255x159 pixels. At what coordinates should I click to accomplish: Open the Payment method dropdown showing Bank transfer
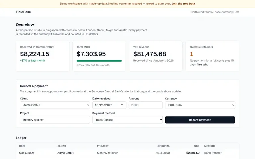click(127, 120)
